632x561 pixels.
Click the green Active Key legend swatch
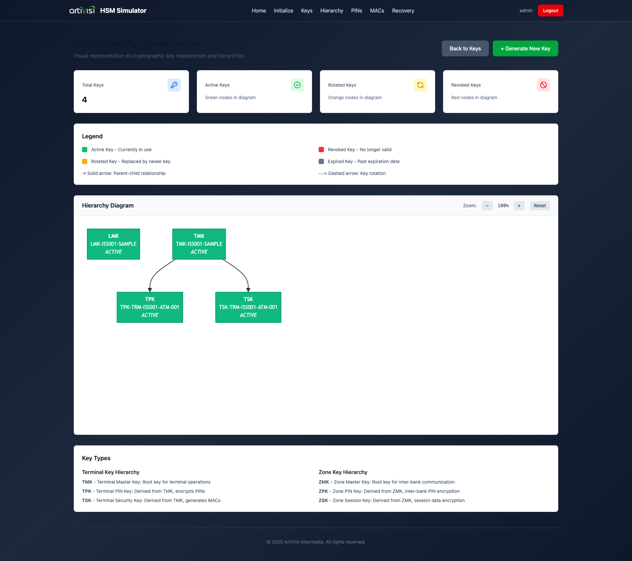click(85, 150)
